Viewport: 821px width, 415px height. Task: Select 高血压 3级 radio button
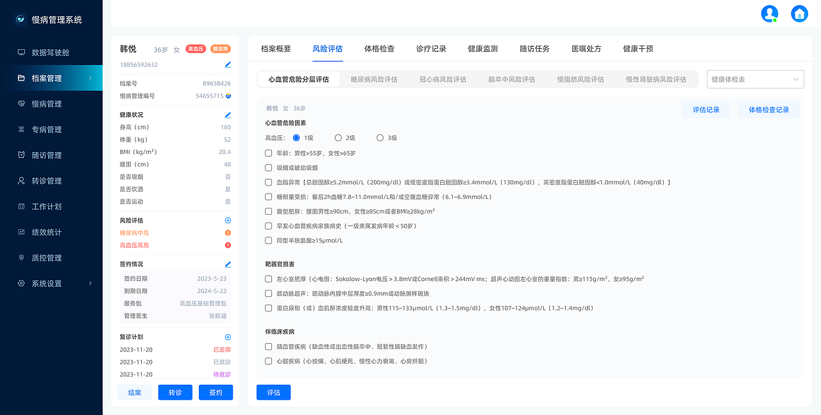380,138
